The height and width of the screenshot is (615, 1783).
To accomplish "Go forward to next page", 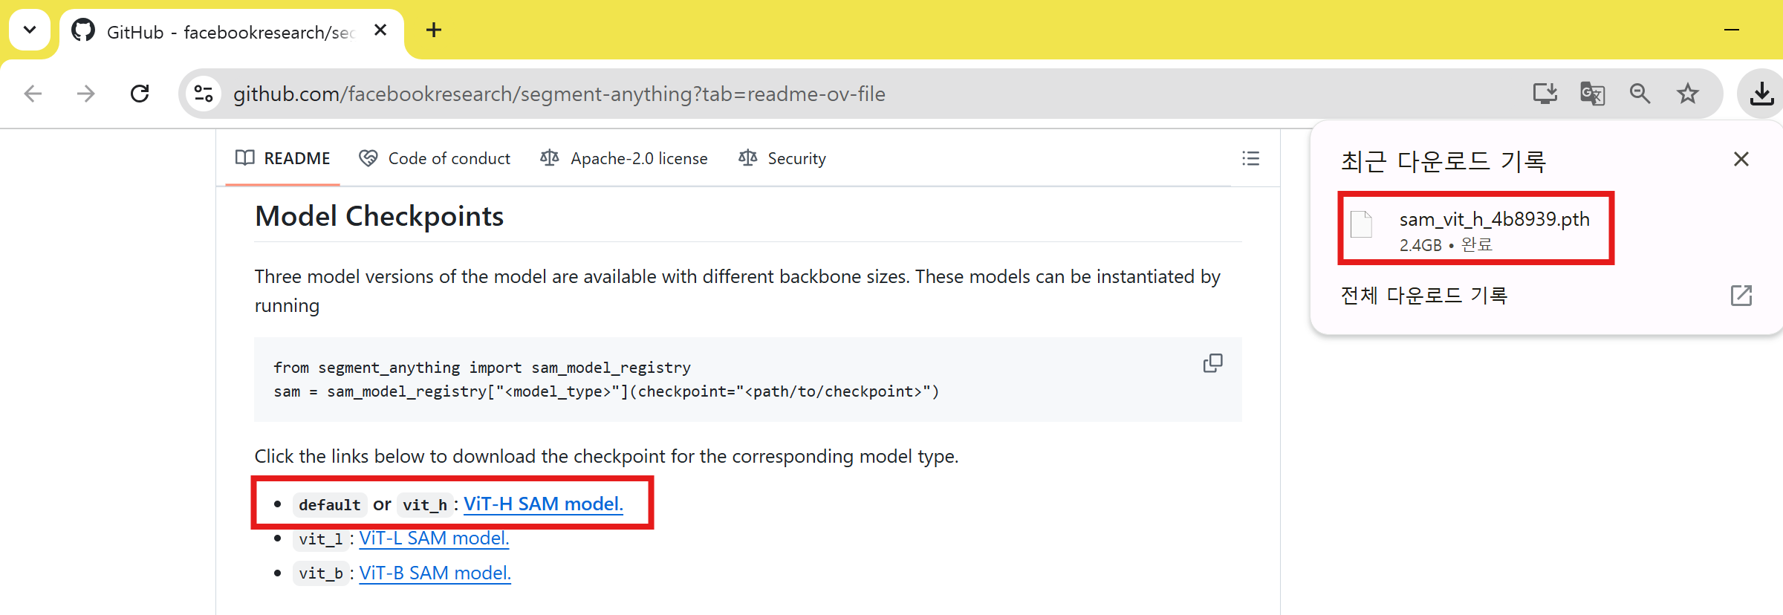I will [86, 94].
